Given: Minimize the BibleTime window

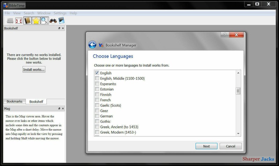Looking at the screenshot, I should [249, 4].
